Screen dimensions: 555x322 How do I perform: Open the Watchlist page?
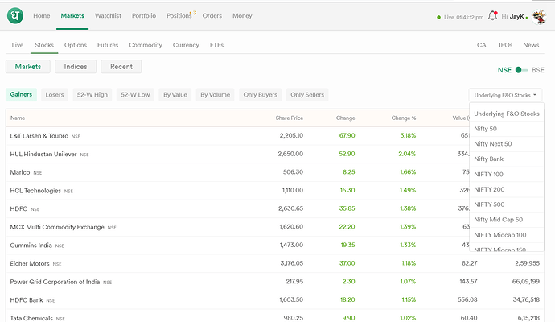[x=108, y=15]
